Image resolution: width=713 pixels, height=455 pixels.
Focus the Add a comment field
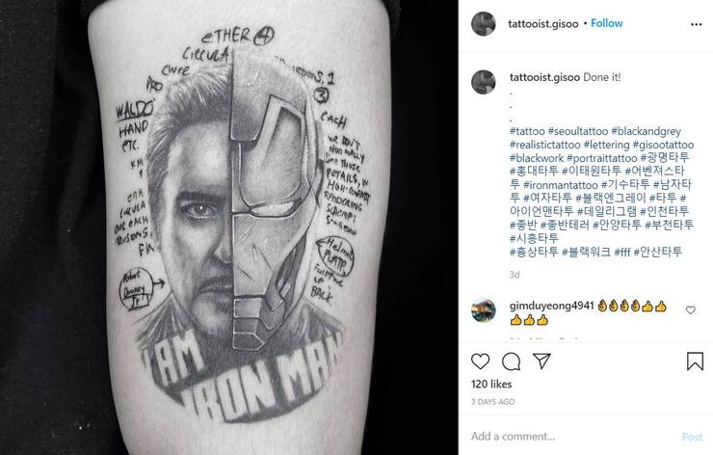point(568,436)
